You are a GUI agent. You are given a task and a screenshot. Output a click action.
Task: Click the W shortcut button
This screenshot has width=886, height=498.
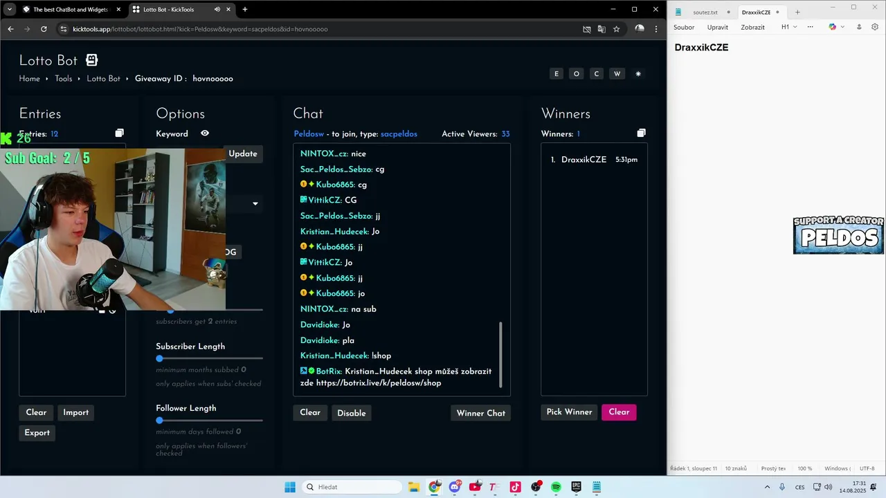click(617, 74)
